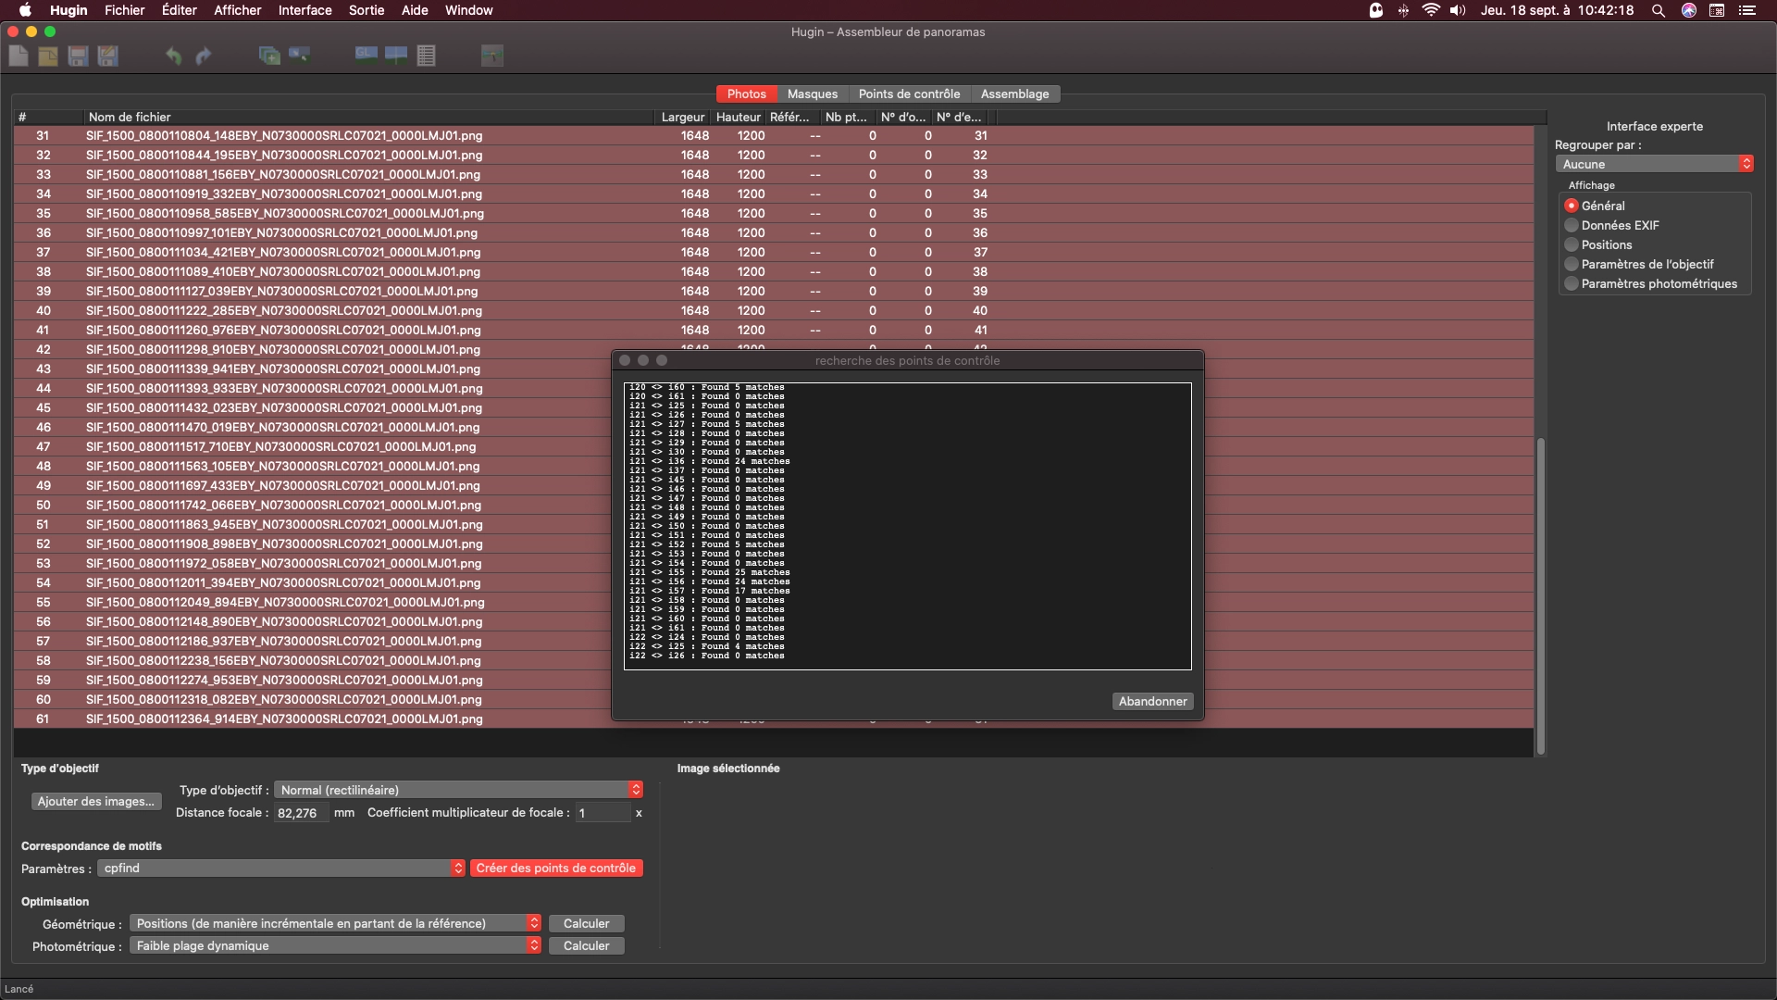Click the Distance focale input field
This screenshot has height=1000, width=1777.
coord(301,813)
